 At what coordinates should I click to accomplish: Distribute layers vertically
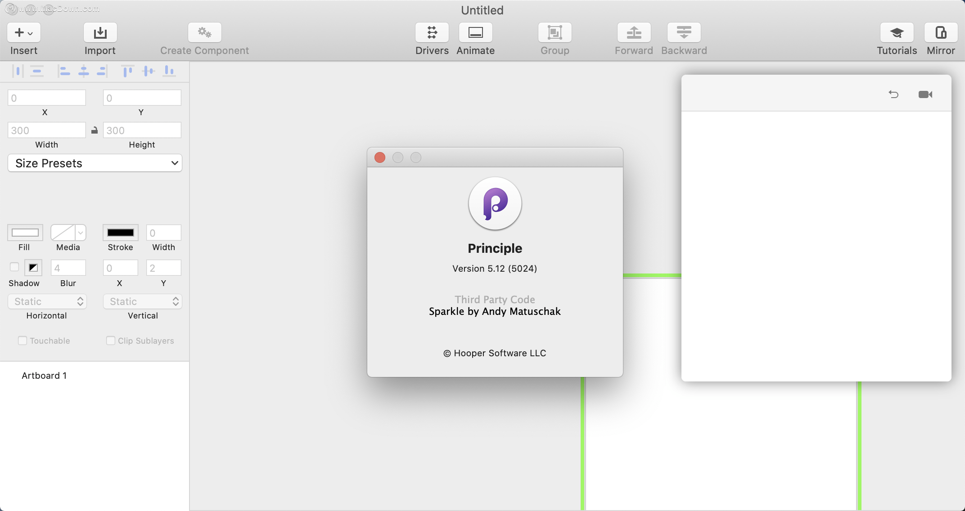coord(37,71)
